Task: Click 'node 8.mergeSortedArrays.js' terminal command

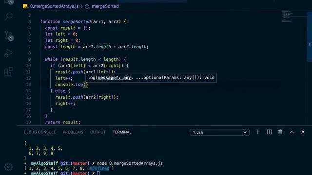Action: pyautogui.click(x=130, y=163)
